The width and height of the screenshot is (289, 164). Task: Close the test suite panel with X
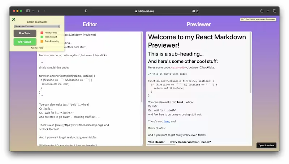point(14,19)
